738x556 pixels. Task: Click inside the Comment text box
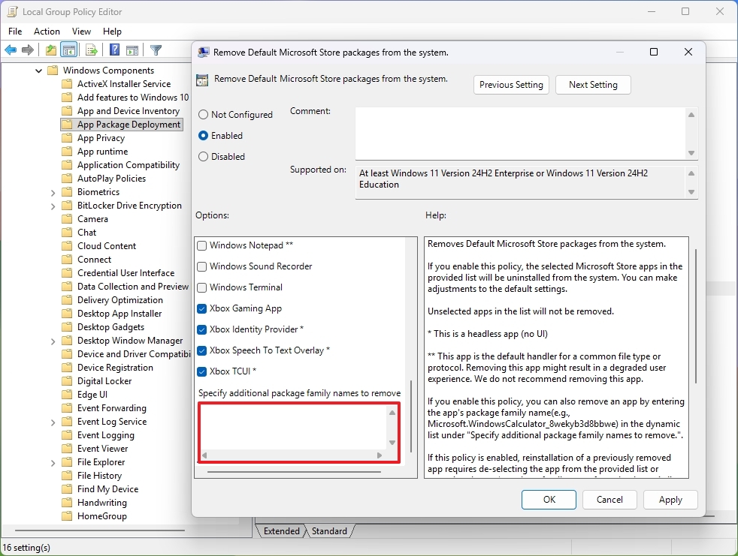point(520,134)
